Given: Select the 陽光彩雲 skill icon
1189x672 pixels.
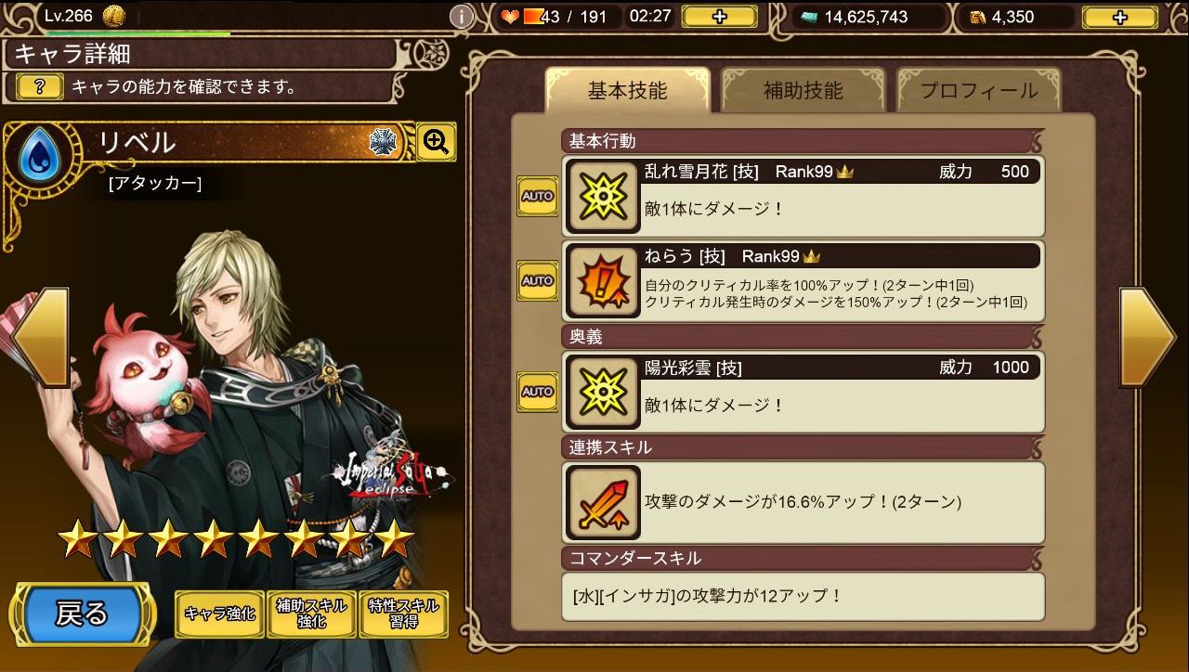Looking at the screenshot, I should point(602,391).
